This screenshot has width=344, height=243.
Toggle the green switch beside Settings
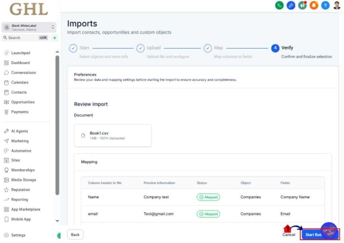coord(59,235)
